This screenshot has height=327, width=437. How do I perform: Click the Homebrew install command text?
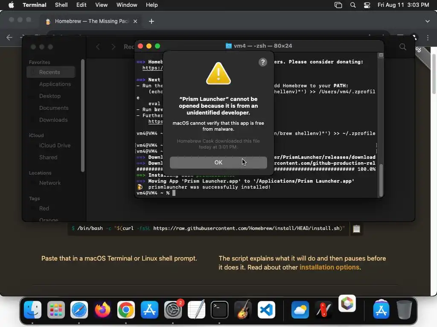[208, 229]
